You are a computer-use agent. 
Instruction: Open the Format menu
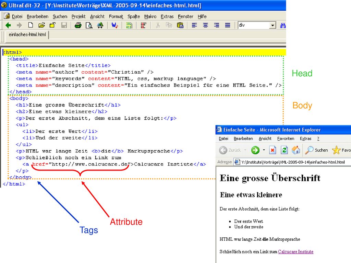coord(116,16)
